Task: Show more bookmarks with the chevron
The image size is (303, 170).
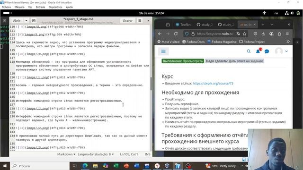Action: [288, 42]
